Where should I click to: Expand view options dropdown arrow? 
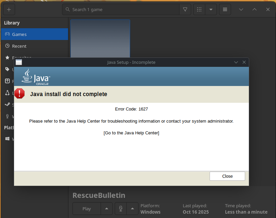coord(211,9)
